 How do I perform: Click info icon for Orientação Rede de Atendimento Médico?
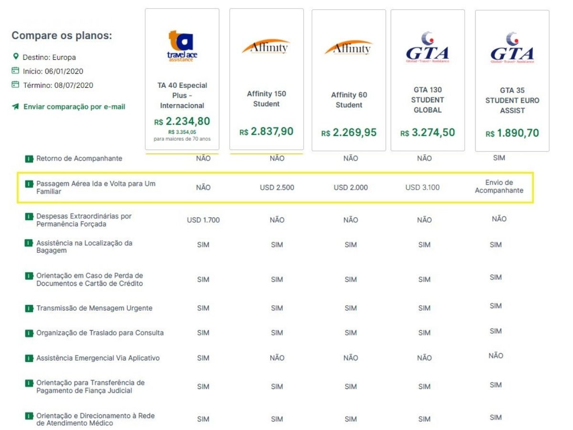point(29,416)
